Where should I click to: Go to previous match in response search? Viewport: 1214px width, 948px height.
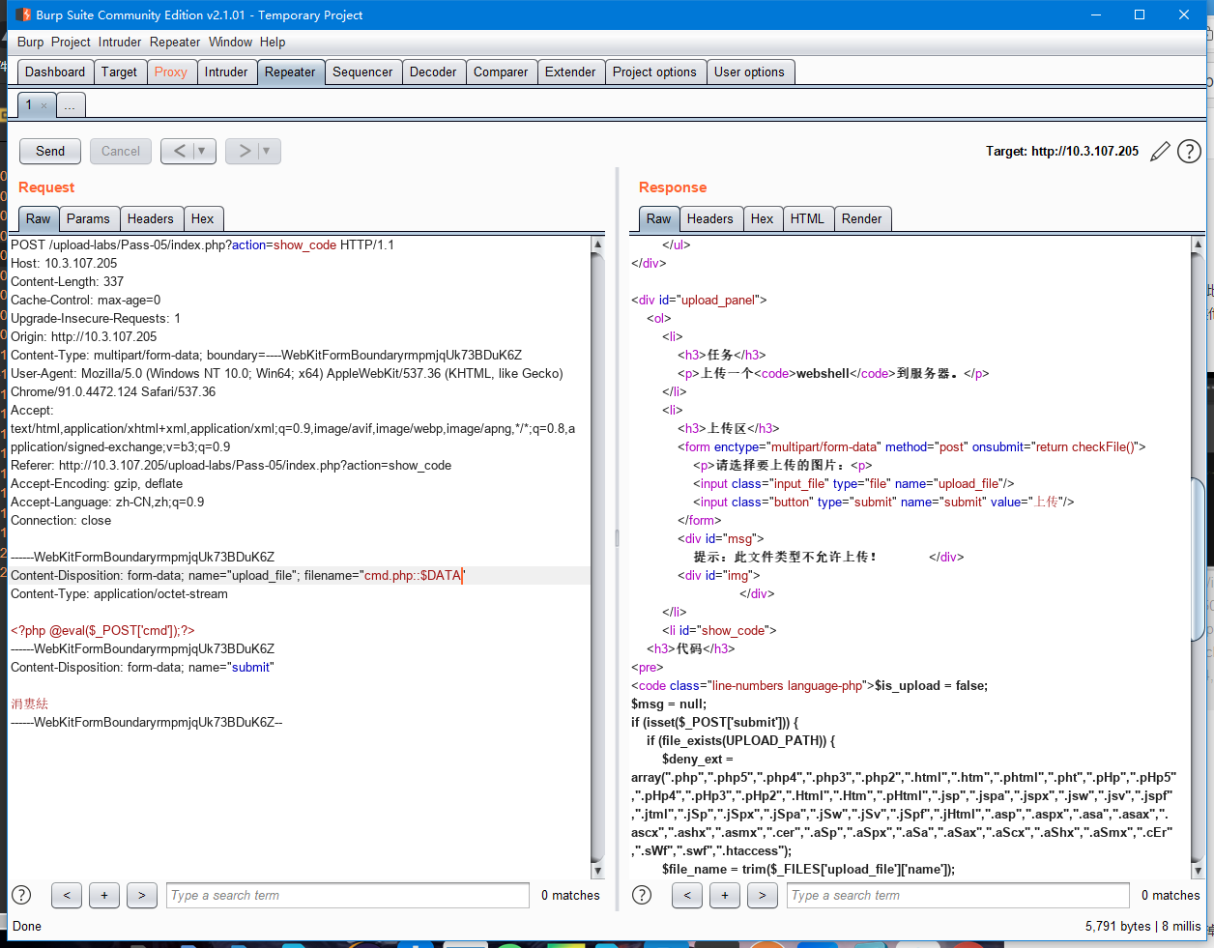687,895
